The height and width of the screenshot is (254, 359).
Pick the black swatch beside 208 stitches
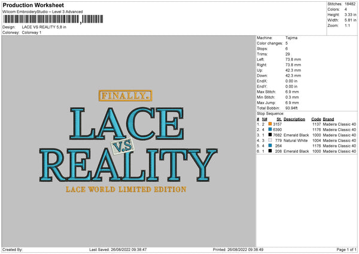tap(270, 151)
